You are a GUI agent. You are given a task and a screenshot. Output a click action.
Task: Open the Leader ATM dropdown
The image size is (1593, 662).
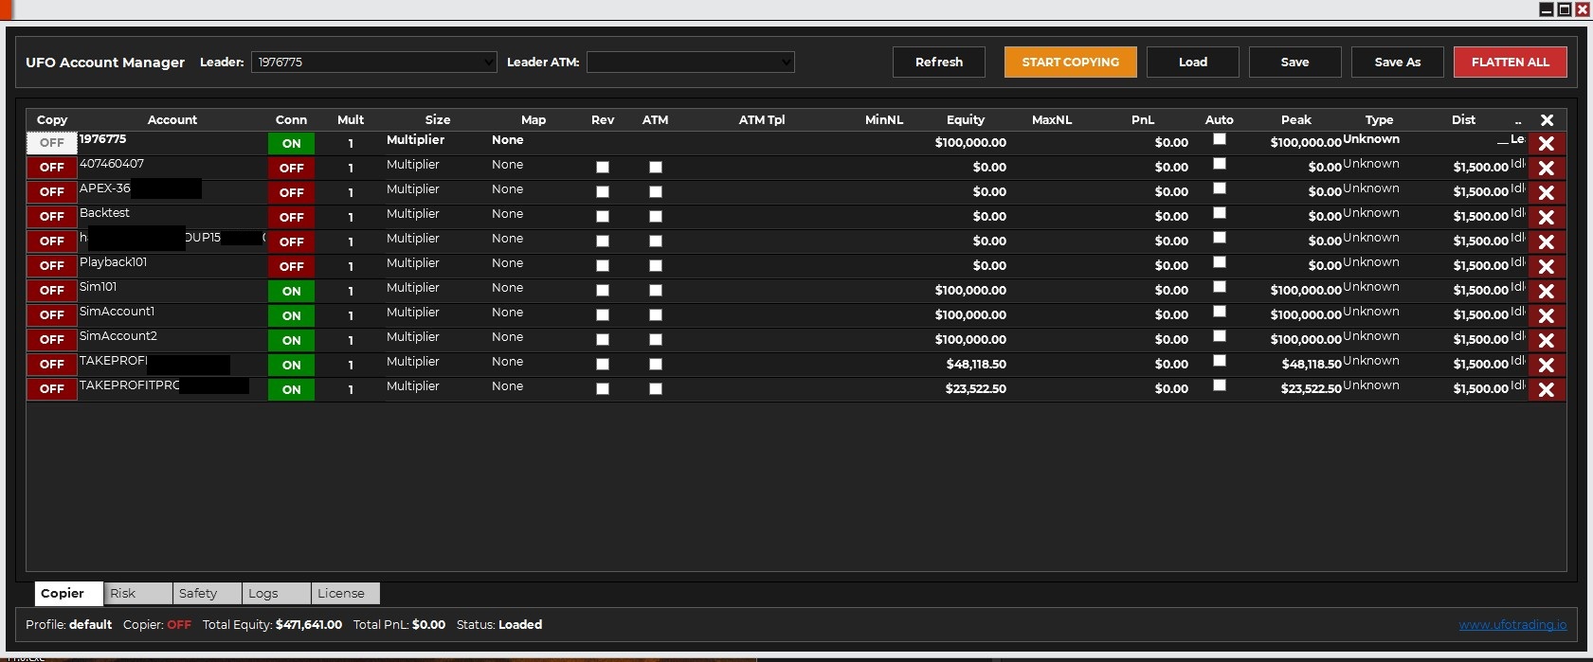pos(690,62)
